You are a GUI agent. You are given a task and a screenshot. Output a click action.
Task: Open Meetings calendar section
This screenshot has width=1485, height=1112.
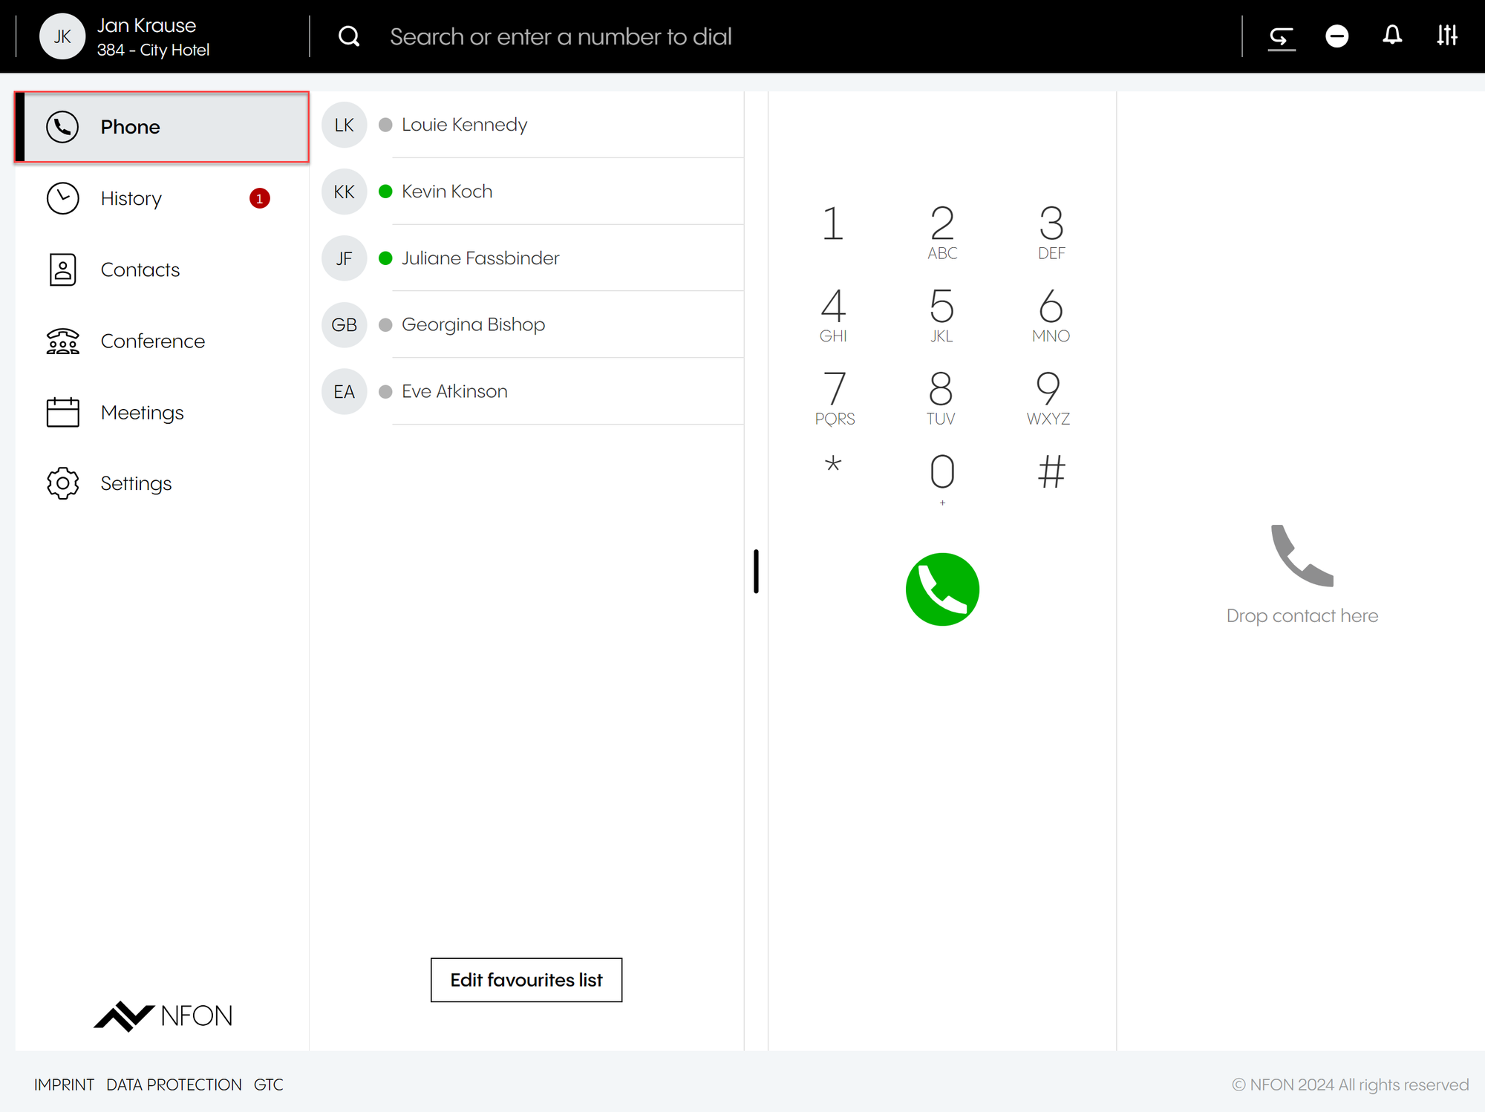[x=142, y=412]
